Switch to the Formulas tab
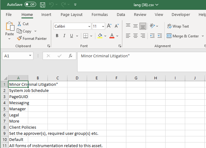 [x=100, y=14]
